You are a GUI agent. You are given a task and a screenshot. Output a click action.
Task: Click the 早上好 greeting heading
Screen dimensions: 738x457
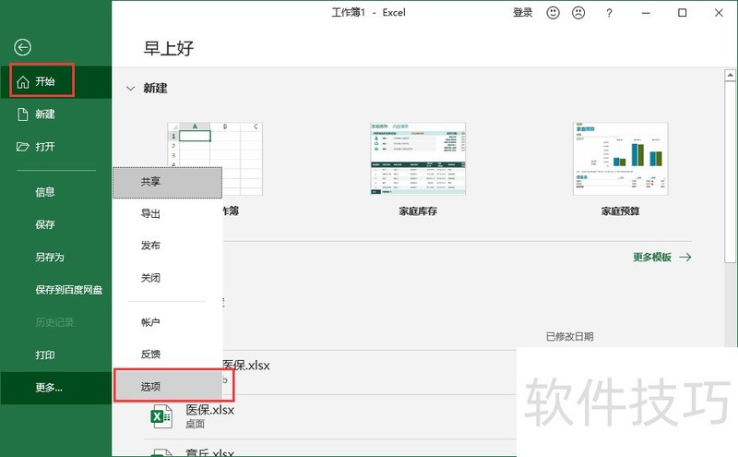169,48
